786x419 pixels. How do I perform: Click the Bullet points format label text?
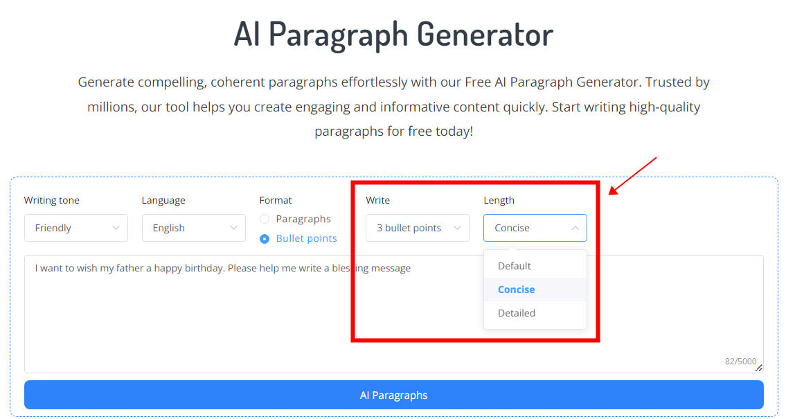coord(306,238)
